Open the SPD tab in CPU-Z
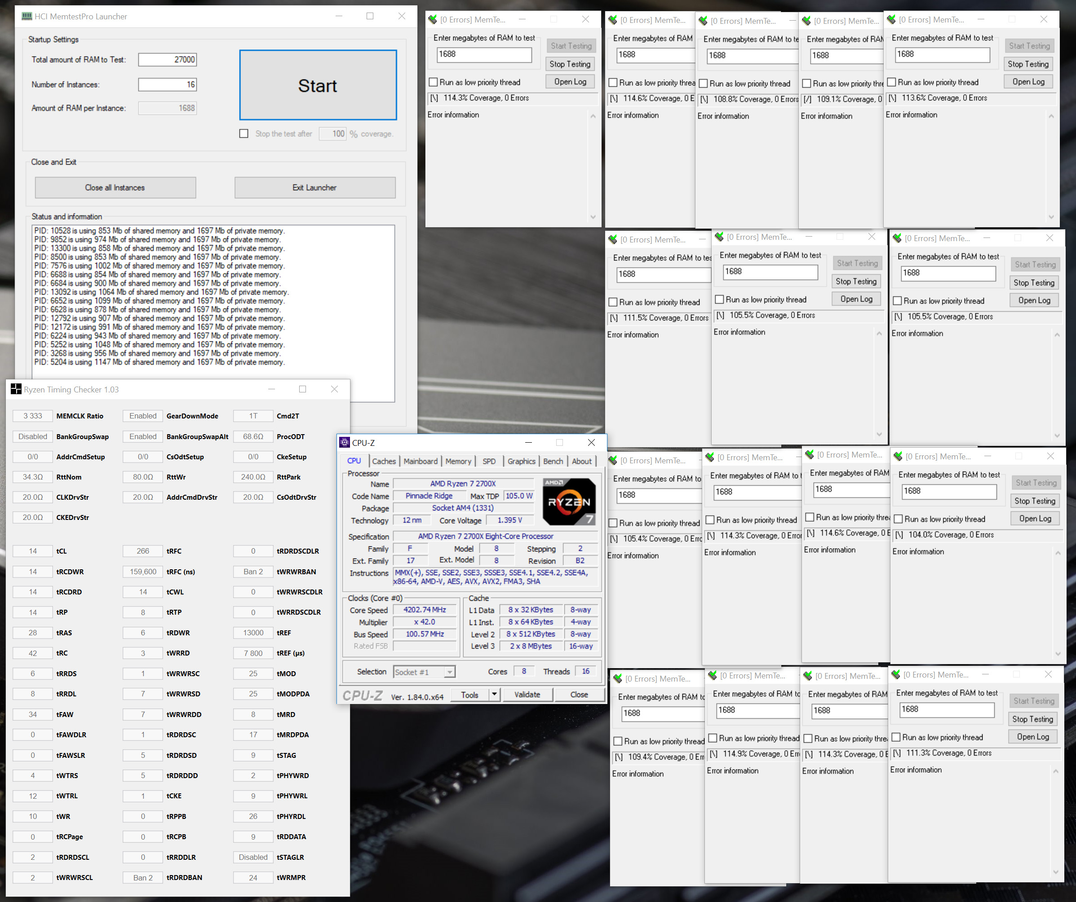This screenshot has height=902, width=1076. 489,461
